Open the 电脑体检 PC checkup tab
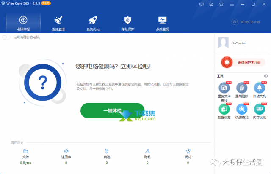The width and height of the screenshot is (271, 174). click(23, 23)
